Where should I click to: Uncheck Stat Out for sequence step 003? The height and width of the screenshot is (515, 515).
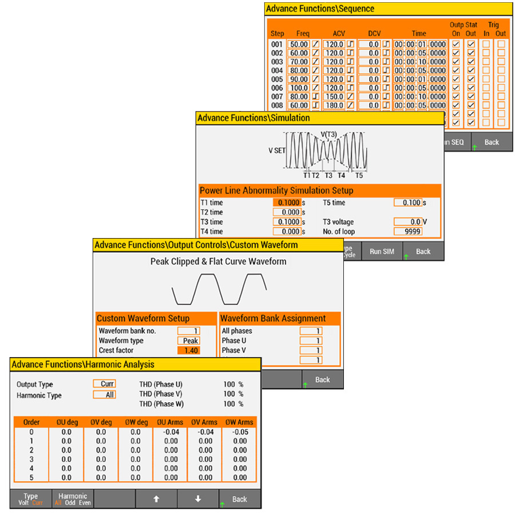pos(471,62)
